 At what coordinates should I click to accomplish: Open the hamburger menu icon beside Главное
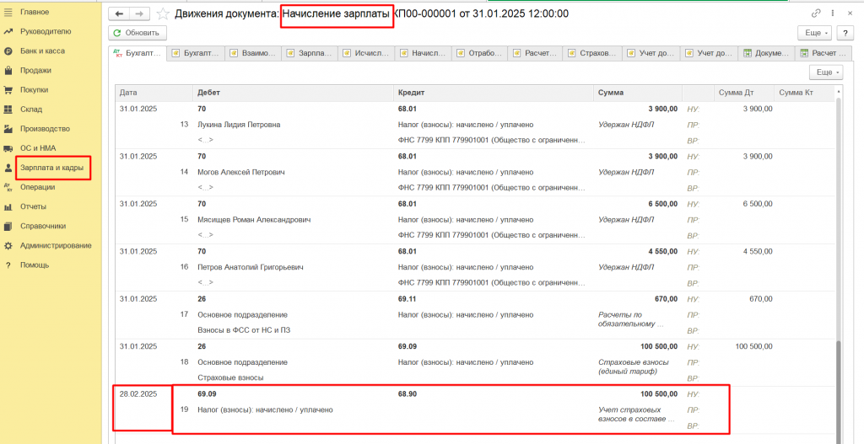click(8, 12)
